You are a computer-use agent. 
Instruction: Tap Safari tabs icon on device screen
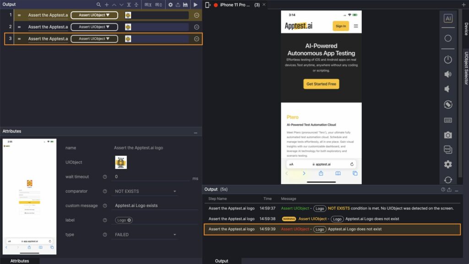(x=355, y=173)
